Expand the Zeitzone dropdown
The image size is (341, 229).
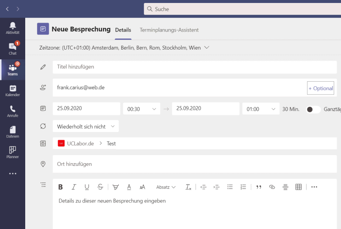click(x=207, y=48)
